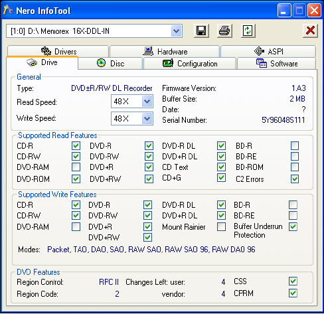The image size is (324, 314).
Task: Toggle DVD-R DL checkbox in Read Features
Action: click(221, 146)
